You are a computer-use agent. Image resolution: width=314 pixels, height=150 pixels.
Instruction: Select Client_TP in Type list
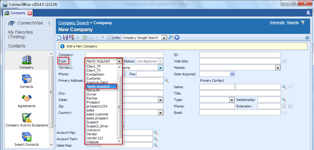pyautogui.click(x=93, y=66)
